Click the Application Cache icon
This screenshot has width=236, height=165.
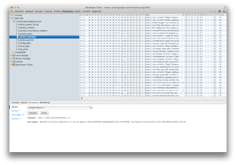(14, 65)
